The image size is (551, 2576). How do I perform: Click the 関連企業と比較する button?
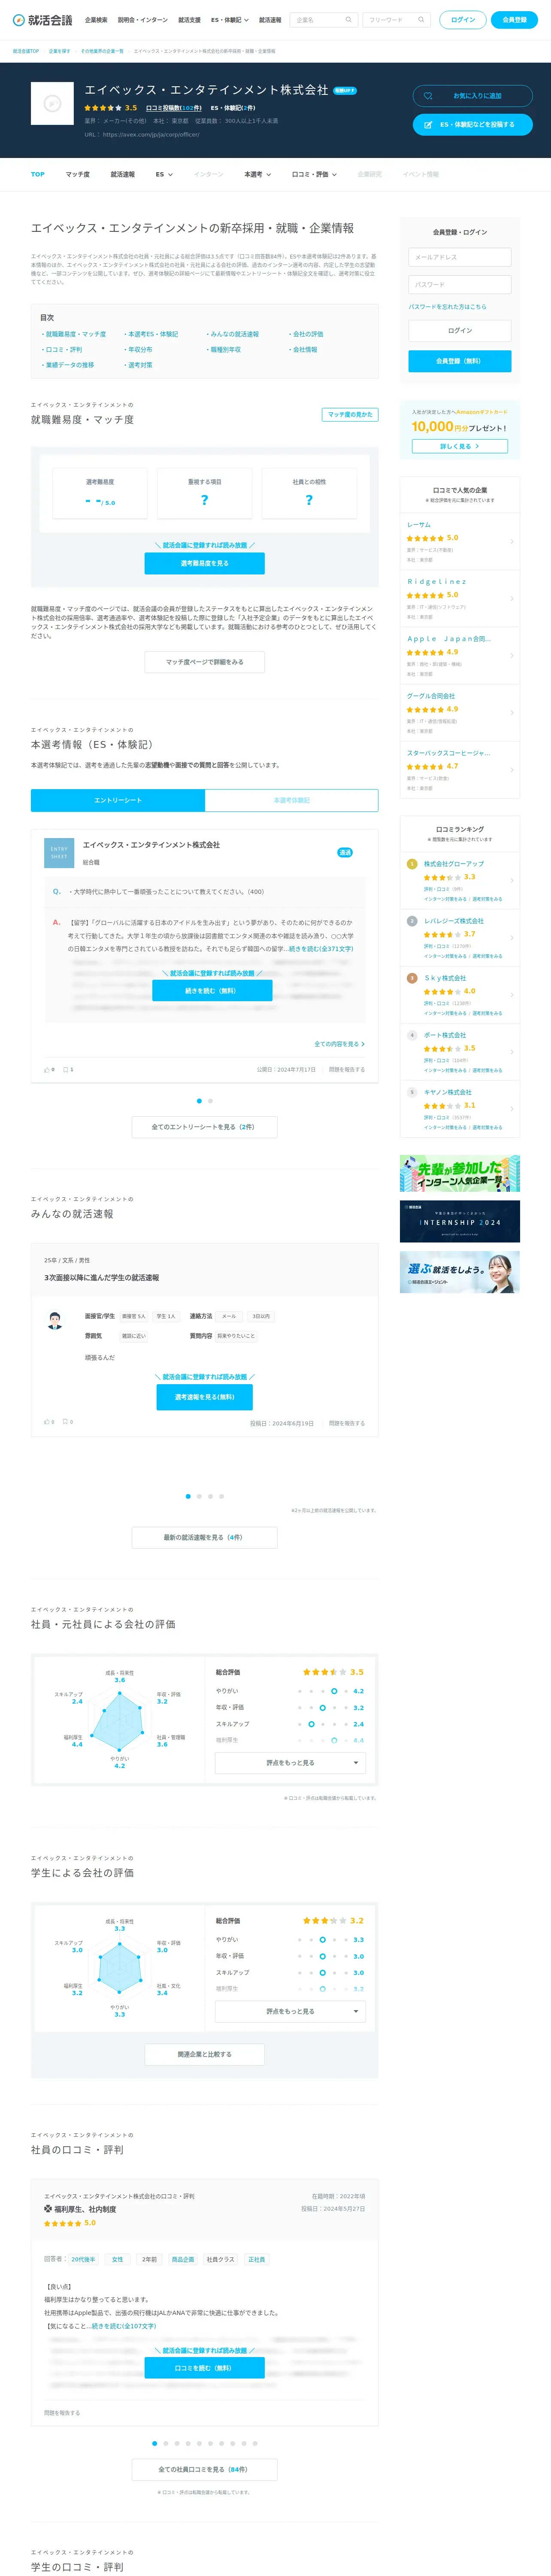[205, 2054]
